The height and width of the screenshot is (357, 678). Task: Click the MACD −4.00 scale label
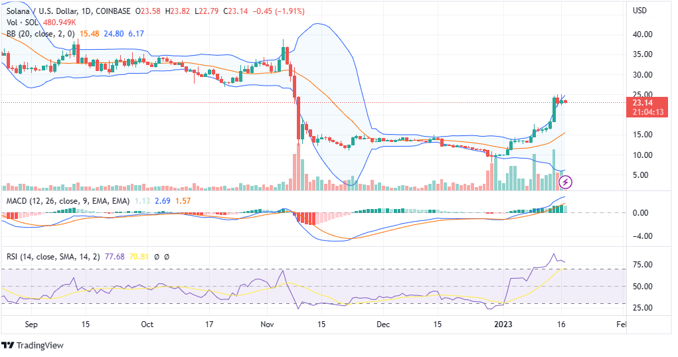(642, 236)
